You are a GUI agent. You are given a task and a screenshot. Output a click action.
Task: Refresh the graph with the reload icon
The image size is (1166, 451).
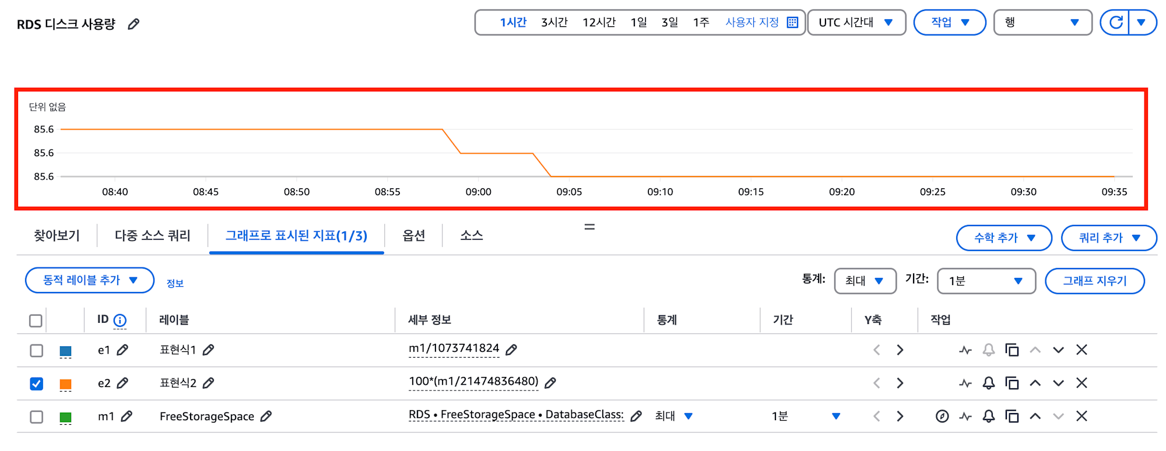1116,22
